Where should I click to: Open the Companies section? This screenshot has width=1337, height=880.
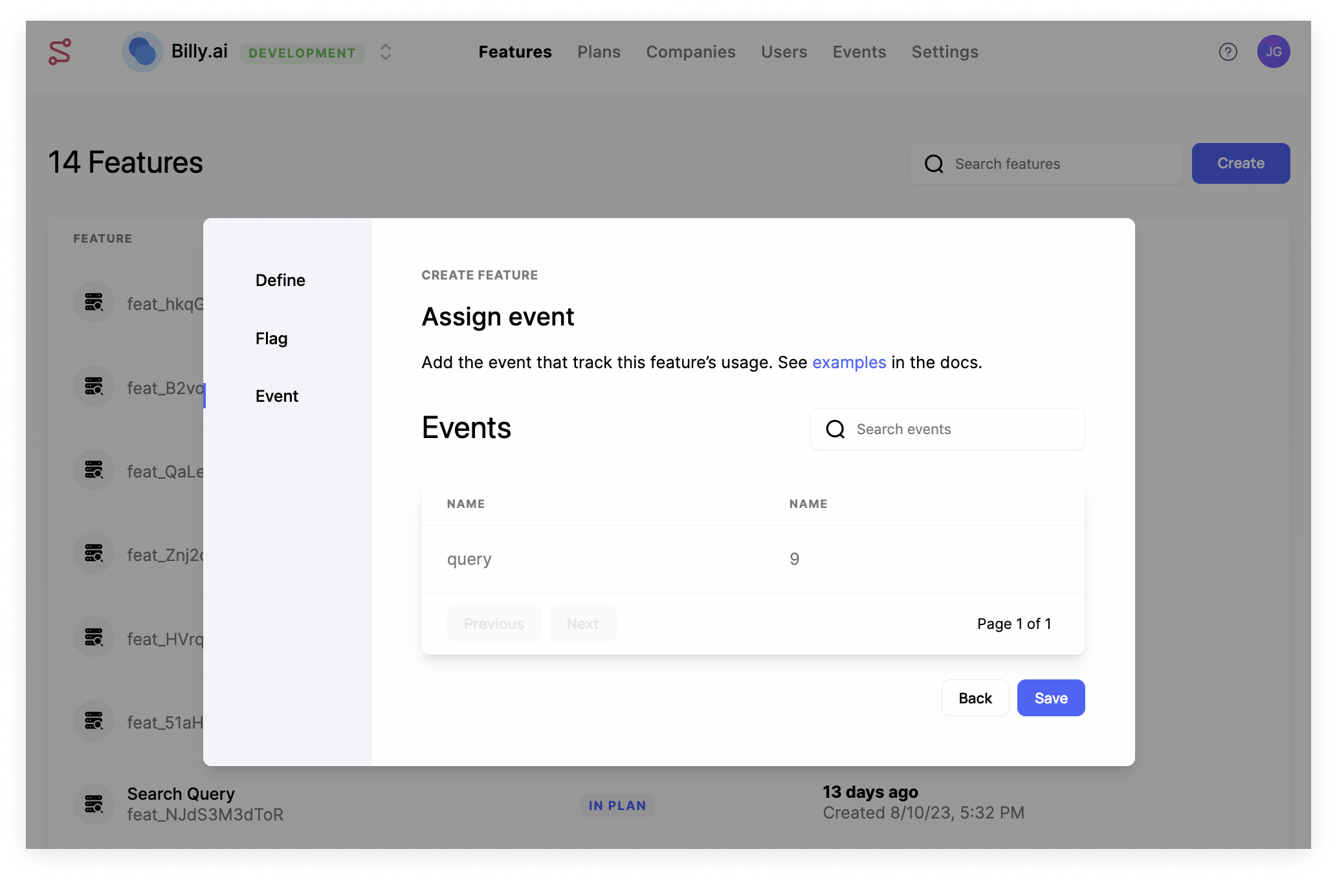click(x=691, y=52)
